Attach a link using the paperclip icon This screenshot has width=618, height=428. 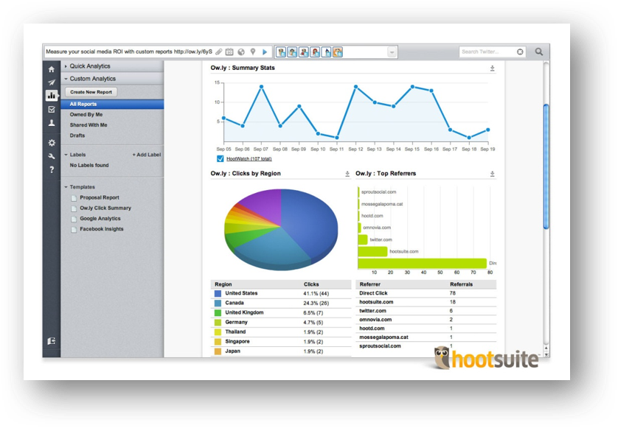tap(218, 52)
